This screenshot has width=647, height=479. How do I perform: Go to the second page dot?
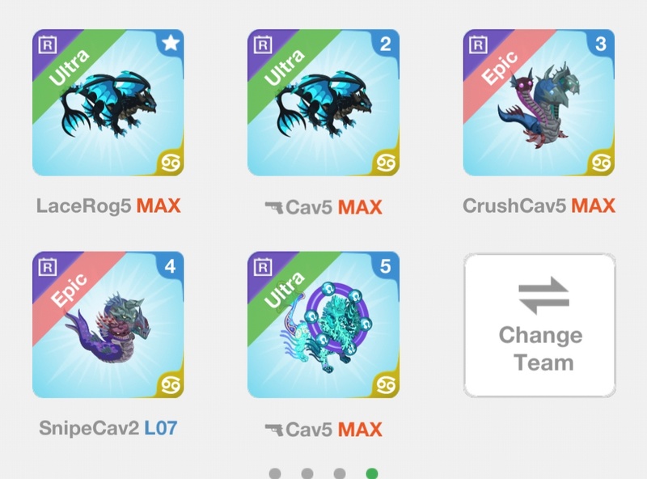coord(307,473)
